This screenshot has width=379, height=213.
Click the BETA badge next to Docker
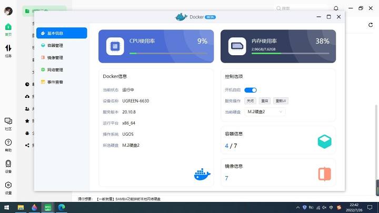coord(210,17)
